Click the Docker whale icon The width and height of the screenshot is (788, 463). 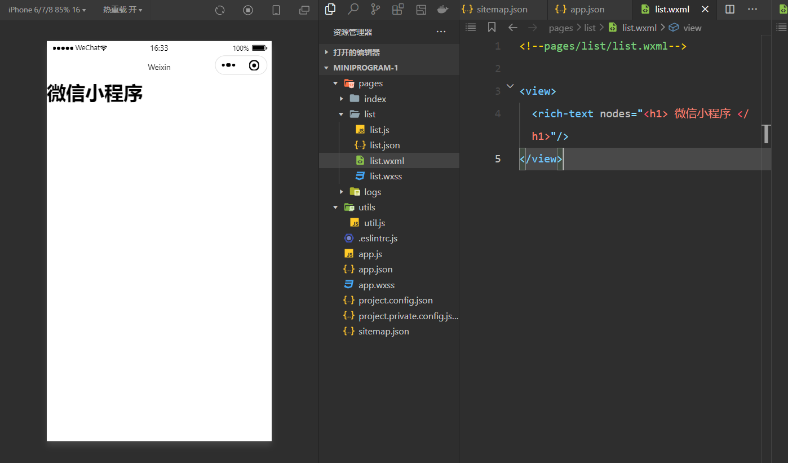(x=443, y=9)
